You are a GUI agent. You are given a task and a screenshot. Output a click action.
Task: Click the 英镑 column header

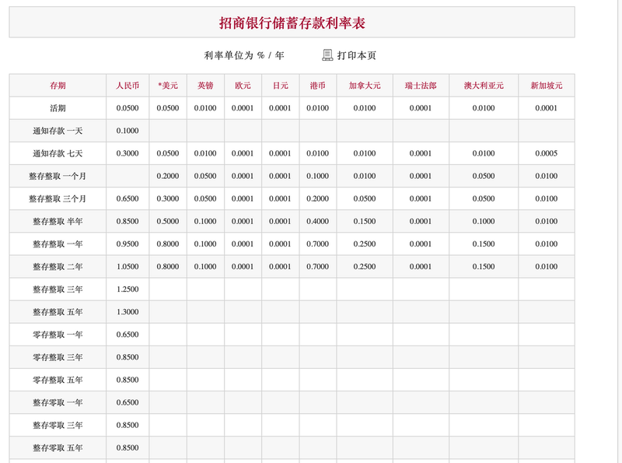(x=205, y=86)
